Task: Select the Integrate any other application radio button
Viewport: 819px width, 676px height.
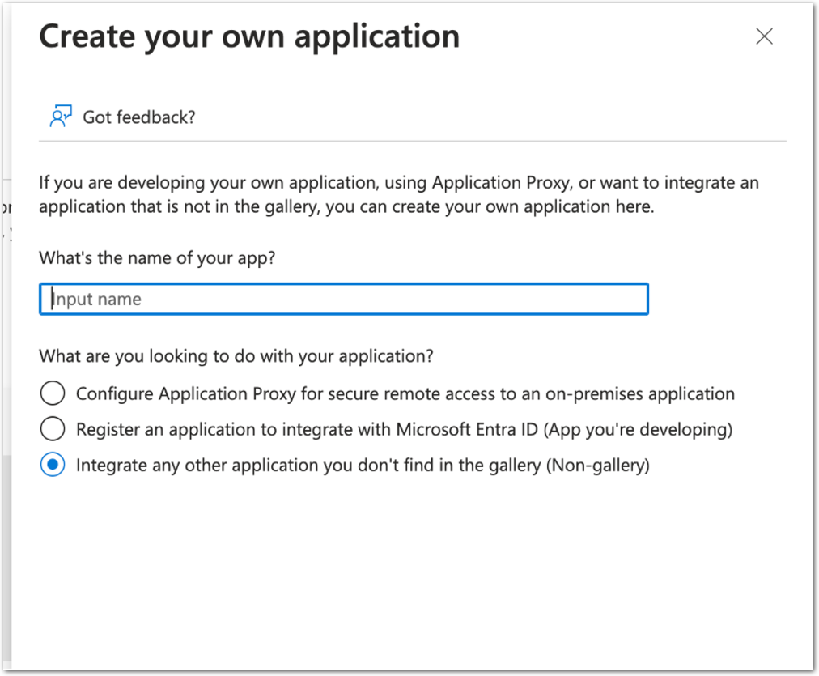Action: 53,466
